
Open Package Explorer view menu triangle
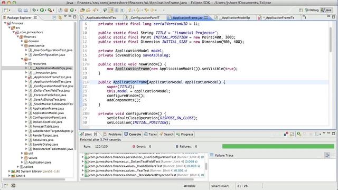pos(65,17)
